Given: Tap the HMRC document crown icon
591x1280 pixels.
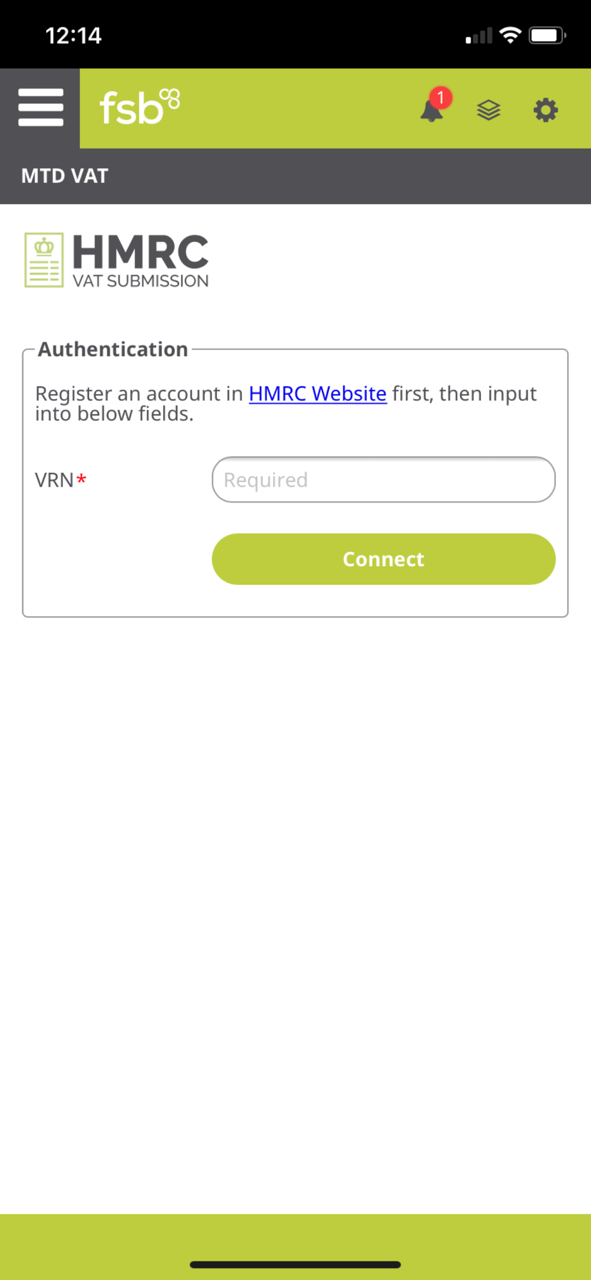Looking at the screenshot, I should point(43,260).
